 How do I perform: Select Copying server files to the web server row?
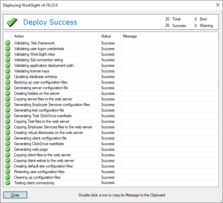point(43,99)
